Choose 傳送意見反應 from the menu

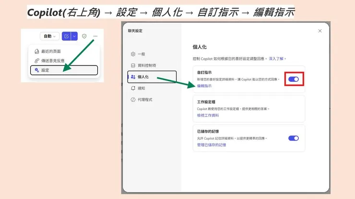[x=64, y=61]
